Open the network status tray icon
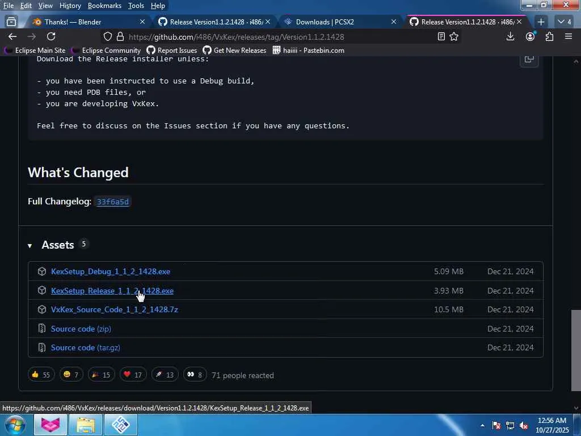Screen dimensions: 581x436 tap(510, 425)
